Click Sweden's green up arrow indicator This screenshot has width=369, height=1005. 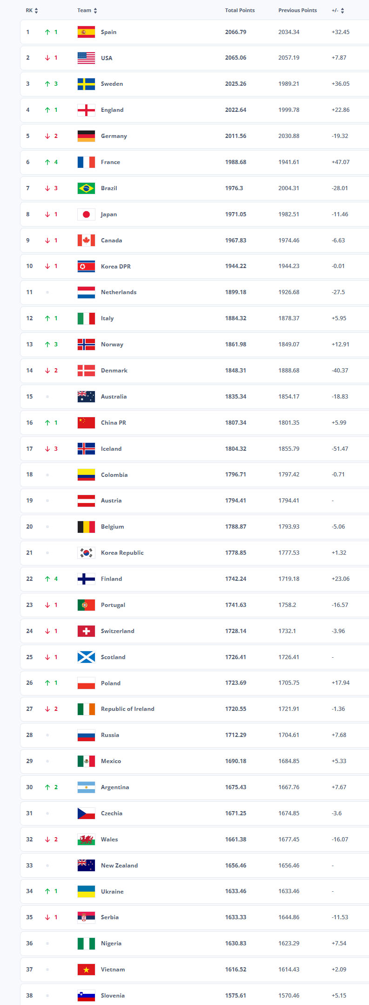[47, 84]
